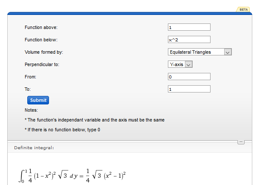This screenshot has height=185, width=254.
Task: Focus the Function above input field
Action: (x=189, y=27)
